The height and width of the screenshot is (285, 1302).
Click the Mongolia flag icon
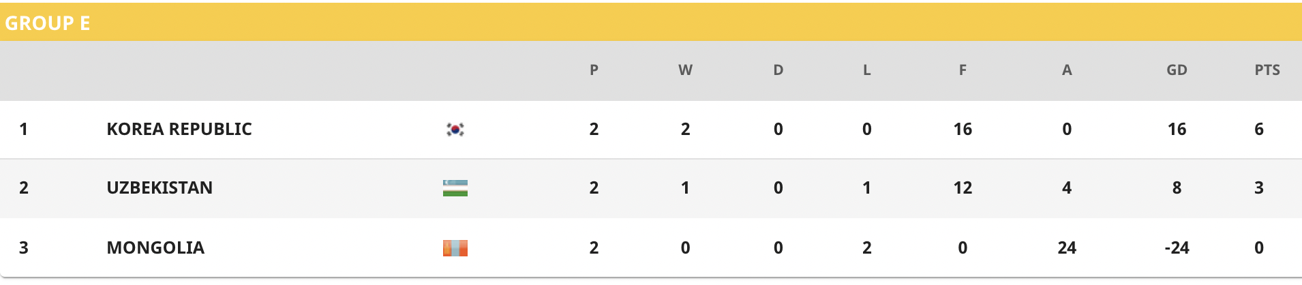pos(455,247)
